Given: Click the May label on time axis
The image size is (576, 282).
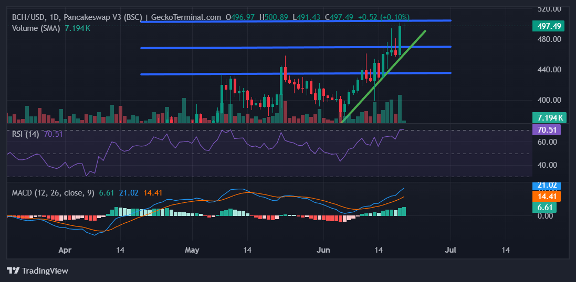Looking at the screenshot, I should coord(192,250).
